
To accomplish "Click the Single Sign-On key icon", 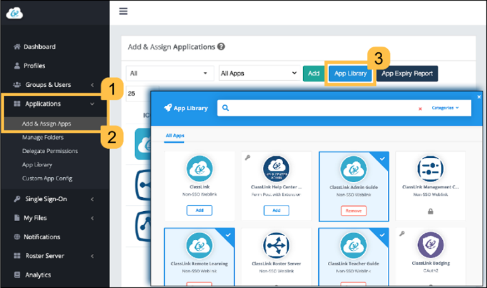I will [x=17, y=199].
